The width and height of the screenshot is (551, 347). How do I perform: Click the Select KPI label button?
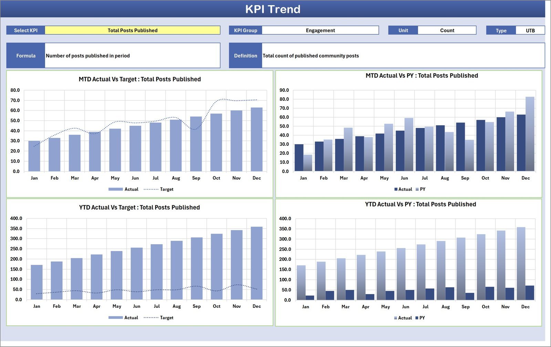pyautogui.click(x=26, y=30)
